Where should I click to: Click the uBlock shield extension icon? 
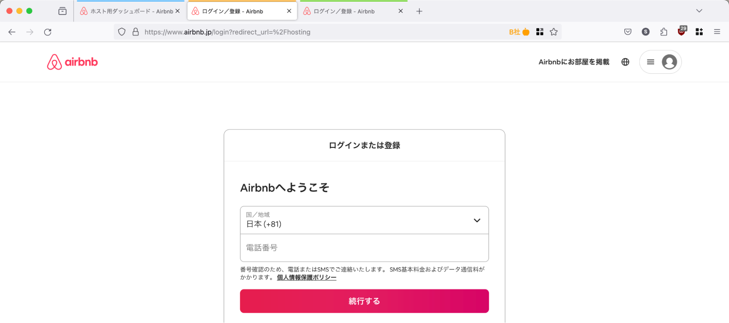681,32
